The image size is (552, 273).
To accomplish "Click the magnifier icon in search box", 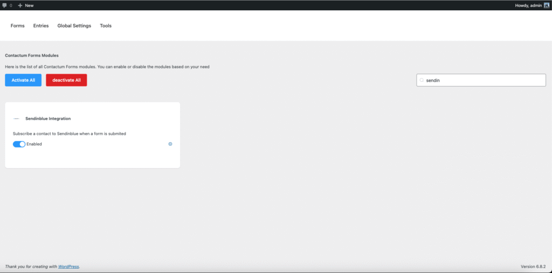I will [422, 80].
